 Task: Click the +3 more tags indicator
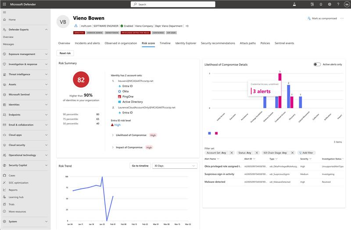187,26
